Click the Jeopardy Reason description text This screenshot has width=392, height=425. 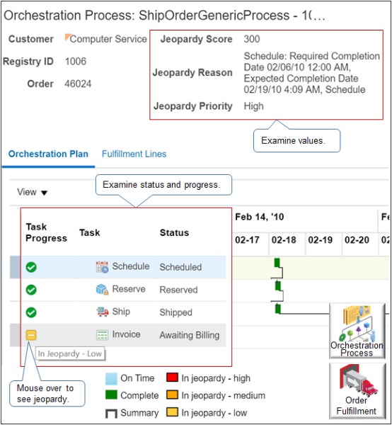311,73
